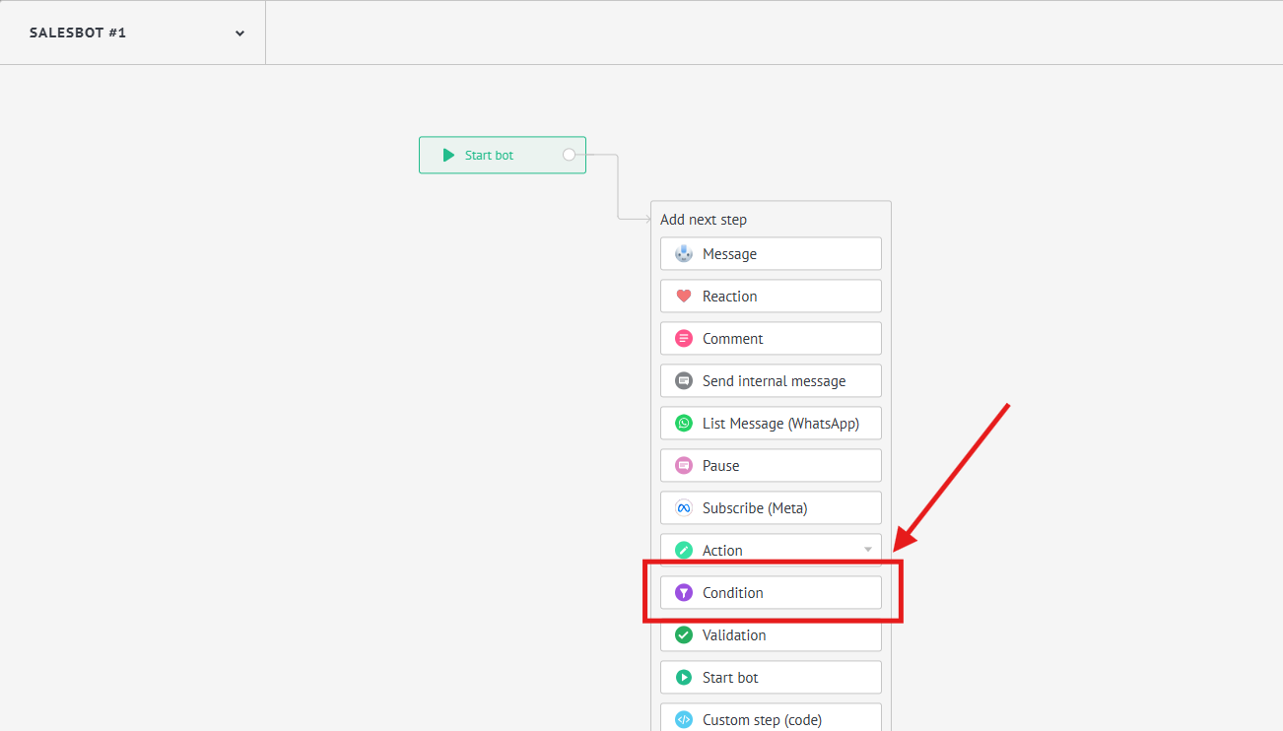Click the green checkmark Validation icon
Viewport: 1283px width, 731px height.
(x=683, y=635)
